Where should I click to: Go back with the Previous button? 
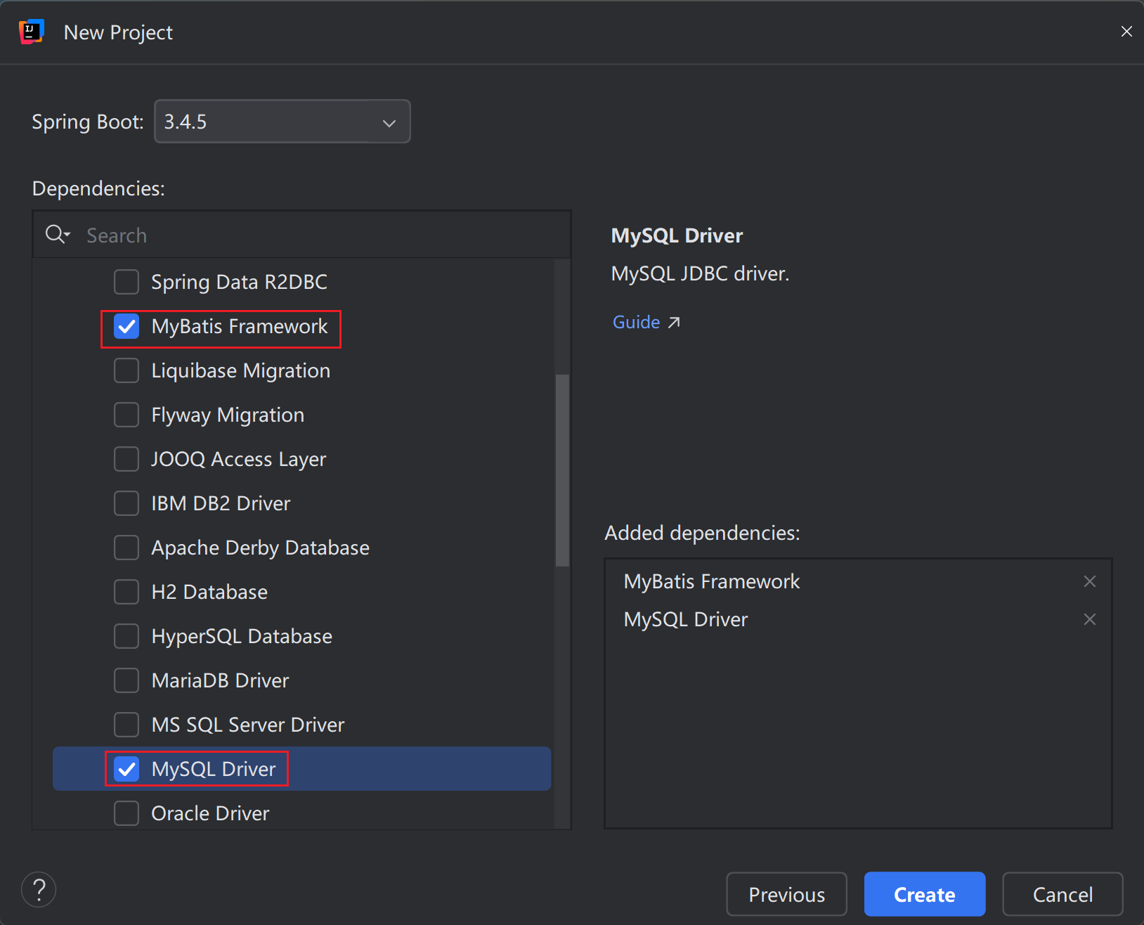pos(786,894)
